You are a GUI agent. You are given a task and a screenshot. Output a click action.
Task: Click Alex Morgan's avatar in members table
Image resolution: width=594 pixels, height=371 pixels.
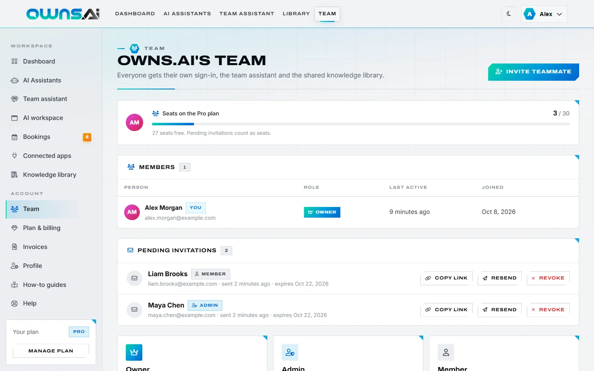coord(132,212)
